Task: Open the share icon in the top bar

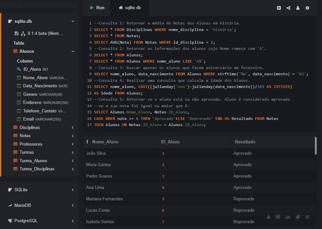Action: pos(288,8)
